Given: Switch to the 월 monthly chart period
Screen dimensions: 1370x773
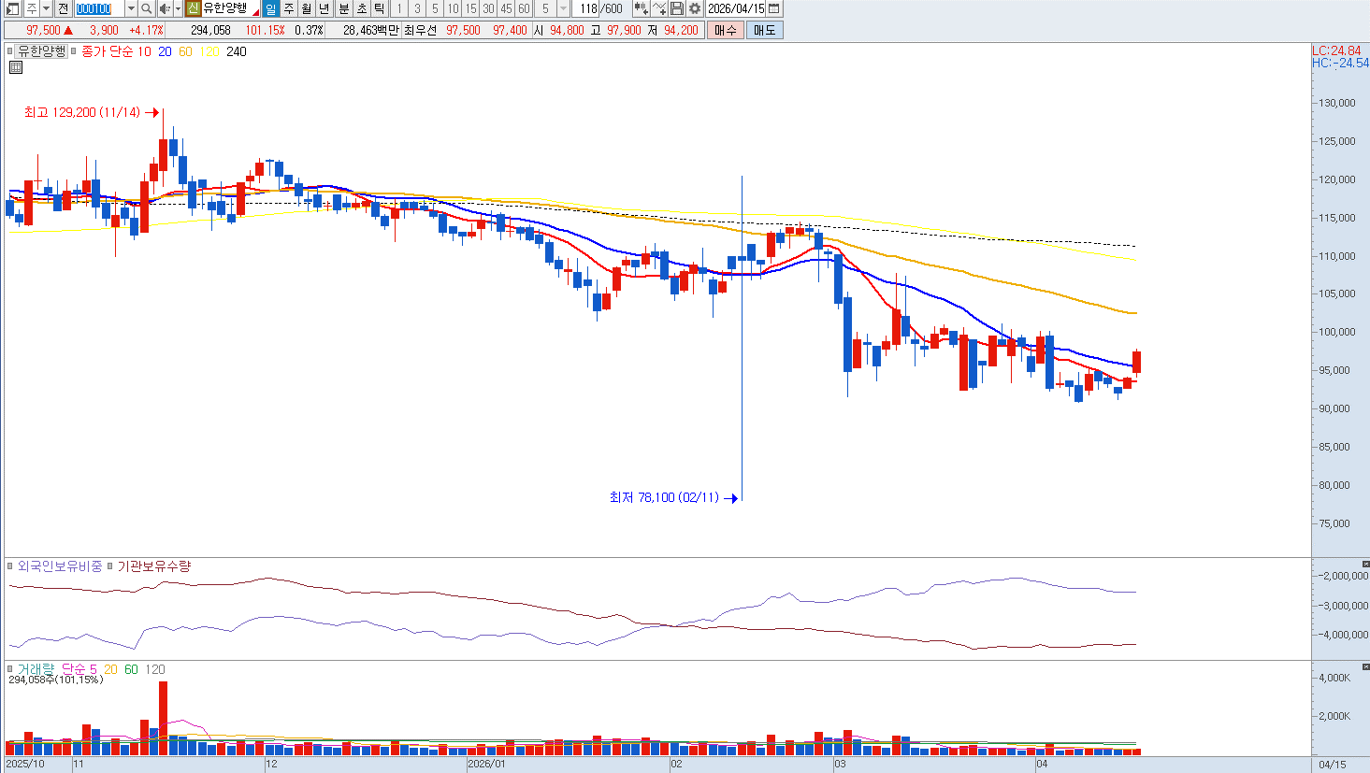Looking at the screenshot, I should coord(307,8).
